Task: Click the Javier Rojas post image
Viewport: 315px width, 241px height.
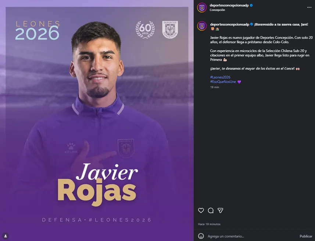Action: coord(97,120)
